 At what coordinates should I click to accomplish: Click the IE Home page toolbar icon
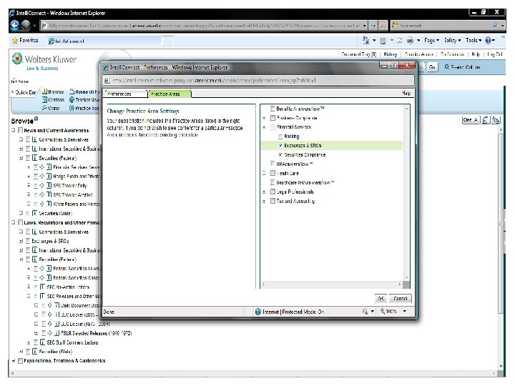point(366,40)
